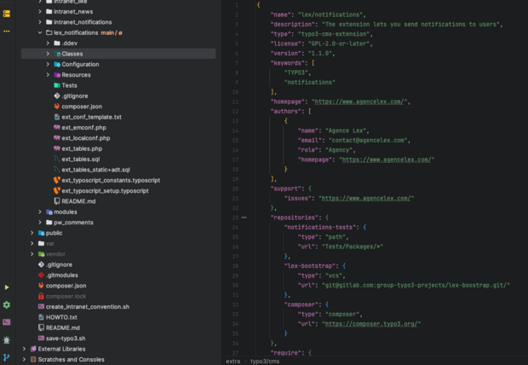Click the "license" value GPL-2.0-or-later

(339, 43)
